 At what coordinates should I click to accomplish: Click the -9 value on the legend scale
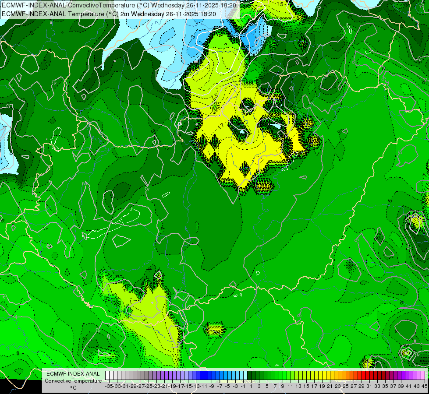[212, 386]
